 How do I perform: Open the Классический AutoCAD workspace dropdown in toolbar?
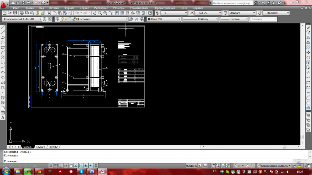[22, 19]
